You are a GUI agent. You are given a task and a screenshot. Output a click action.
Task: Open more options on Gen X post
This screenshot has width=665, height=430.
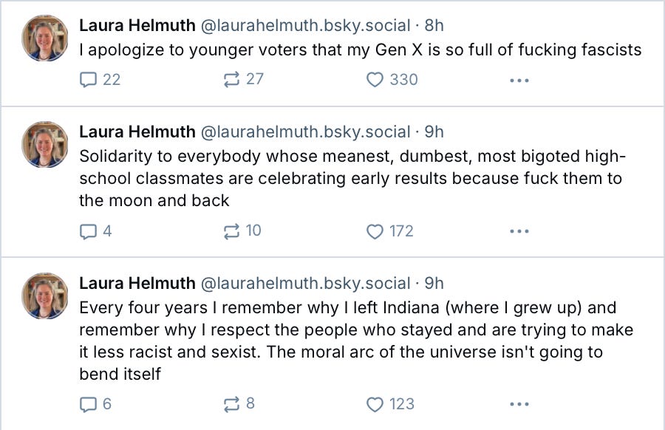pos(519,80)
